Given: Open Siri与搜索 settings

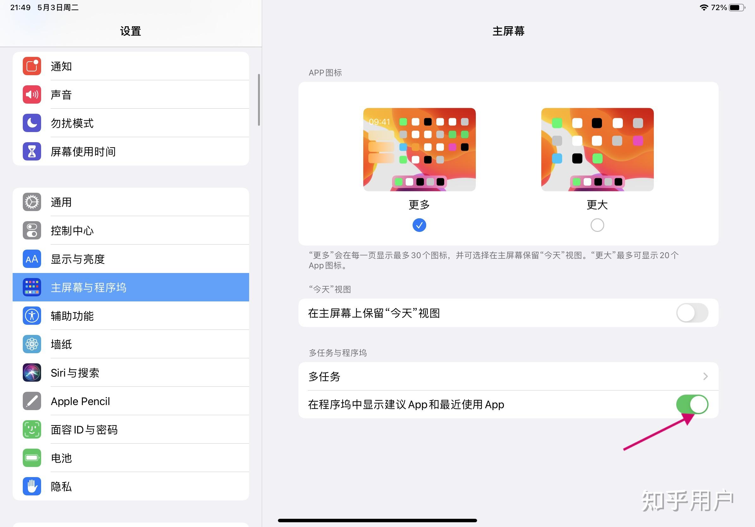Looking at the screenshot, I should 131,373.
